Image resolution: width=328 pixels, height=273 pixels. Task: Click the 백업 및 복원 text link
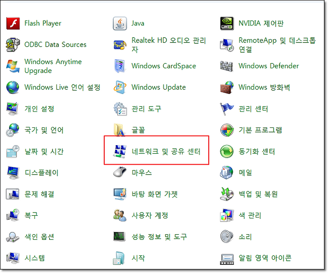click(258, 194)
